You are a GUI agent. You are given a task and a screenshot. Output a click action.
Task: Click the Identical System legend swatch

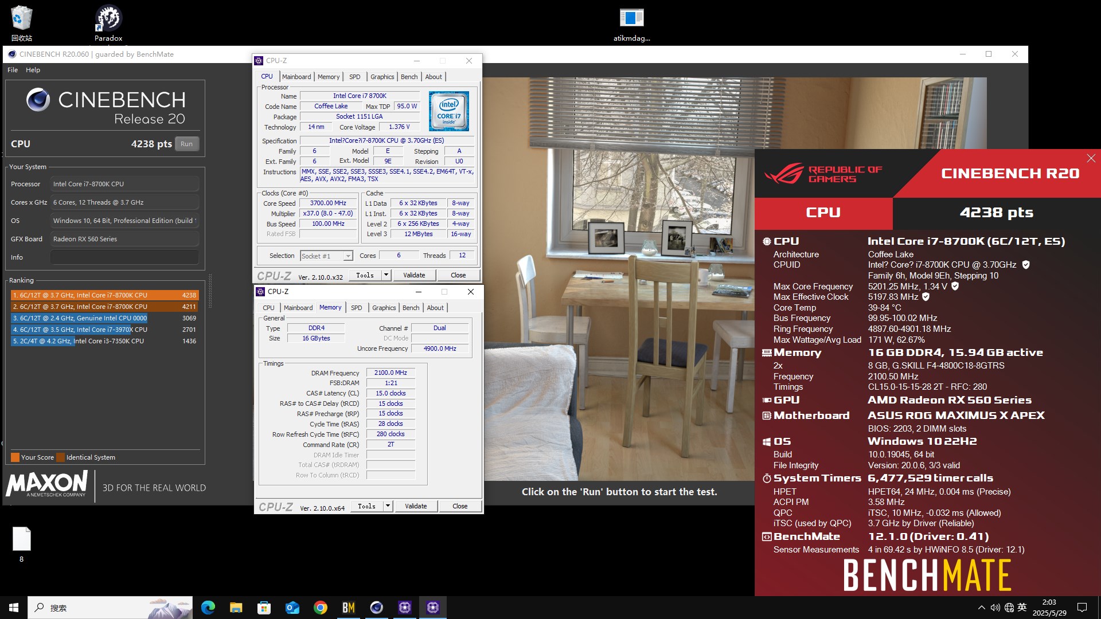coord(60,457)
